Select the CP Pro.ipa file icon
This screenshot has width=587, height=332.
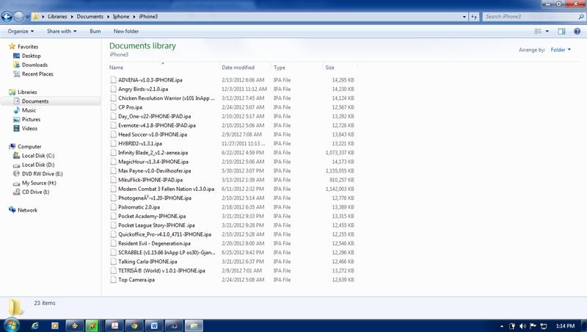pyautogui.click(x=113, y=107)
